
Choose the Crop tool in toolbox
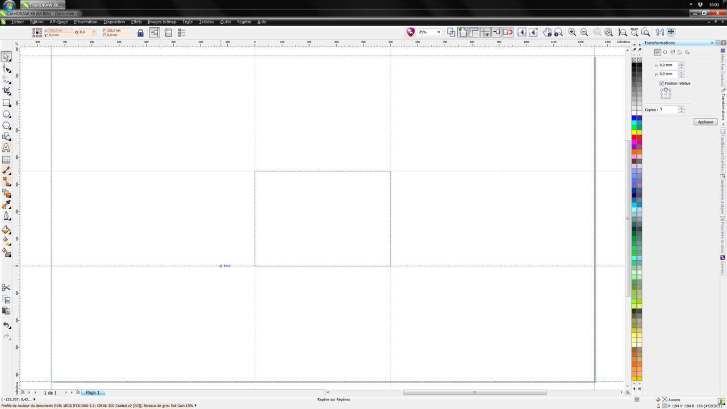coord(6,91)
